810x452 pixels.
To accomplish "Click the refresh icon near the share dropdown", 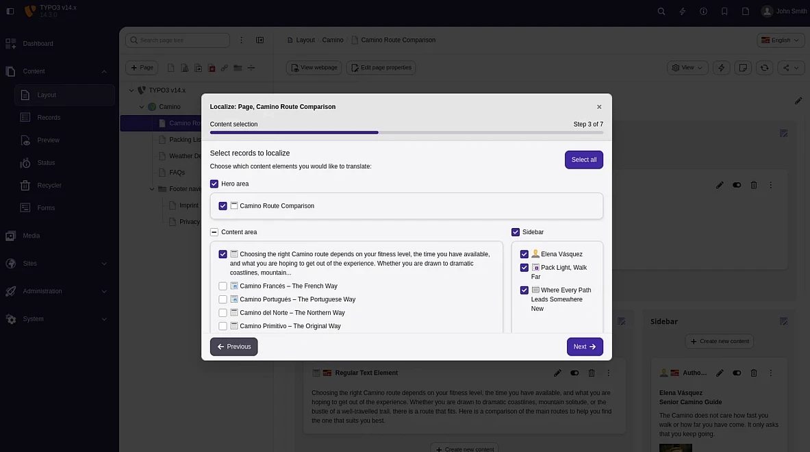I will tap(765, 68).
